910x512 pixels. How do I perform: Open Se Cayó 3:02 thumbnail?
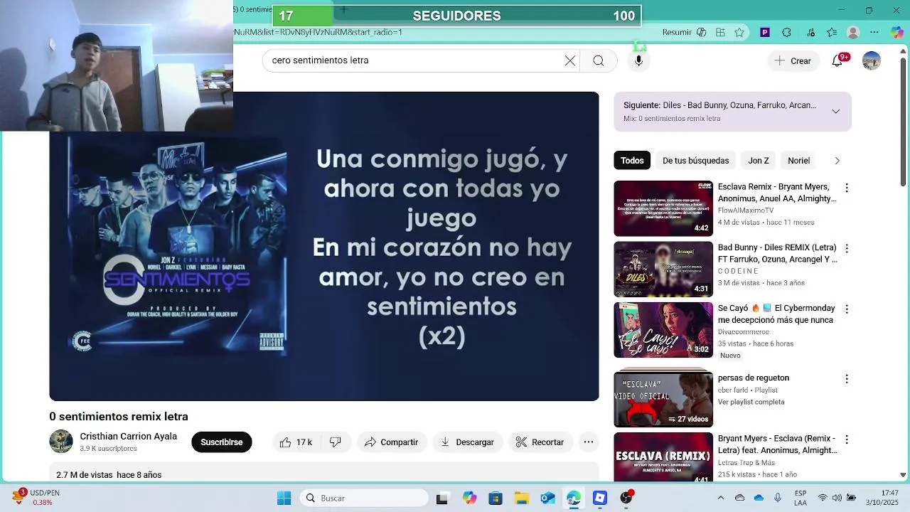pos(663,330)
